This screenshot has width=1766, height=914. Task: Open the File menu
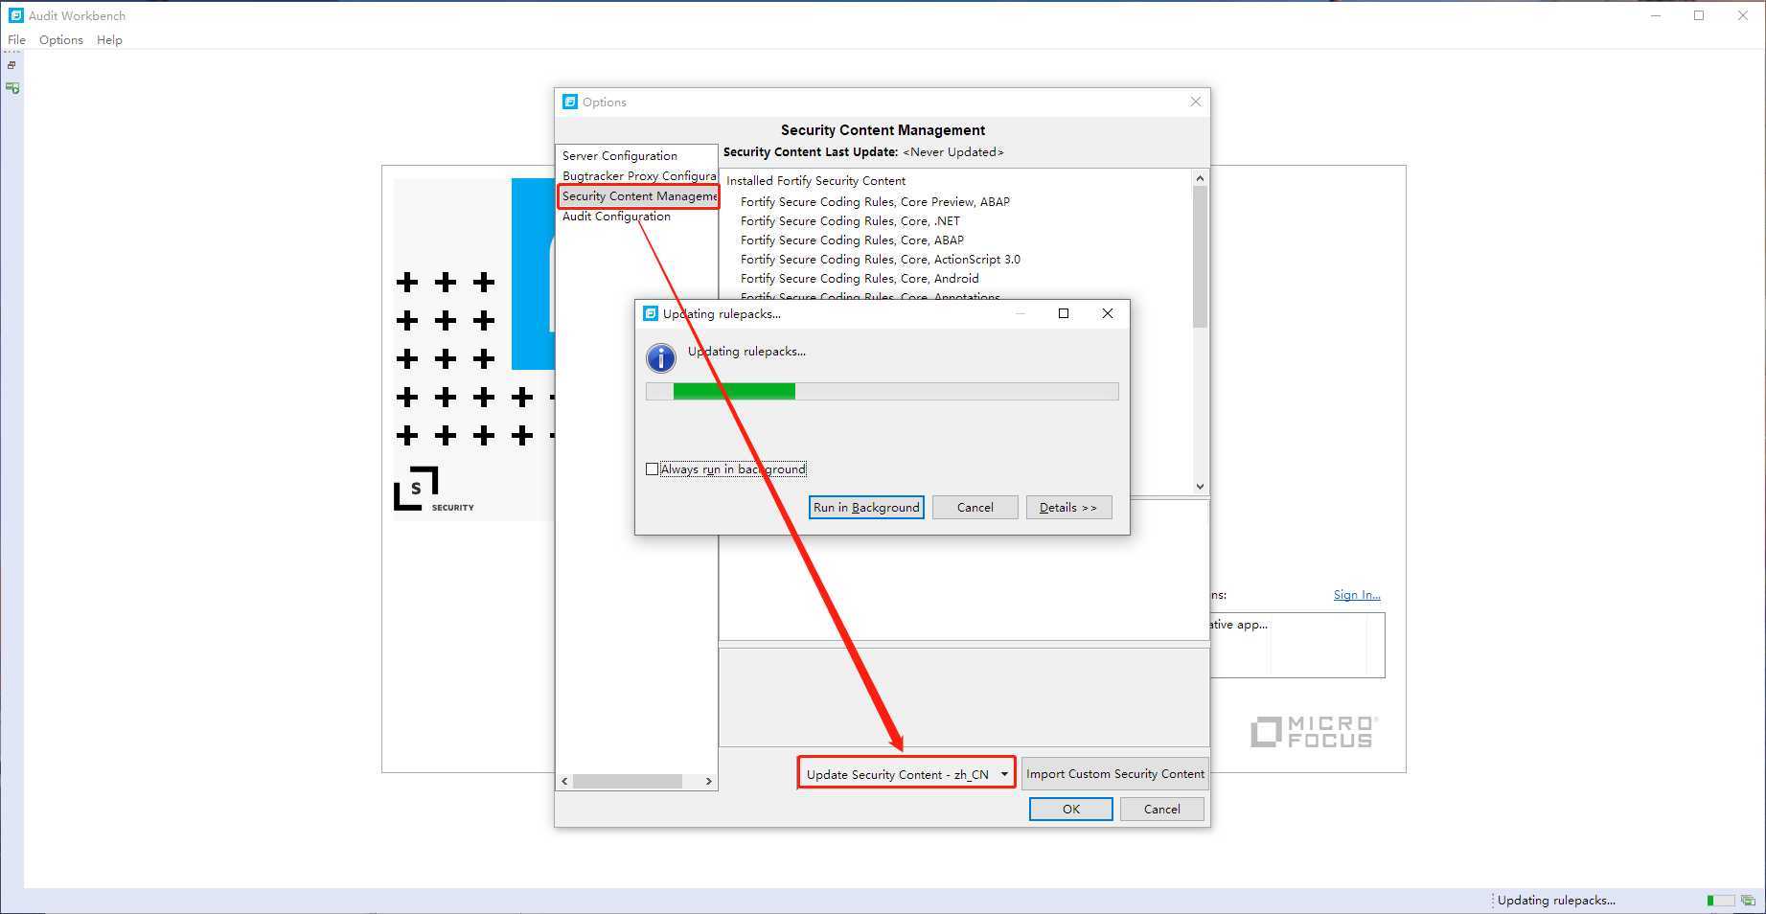point(16,40)
